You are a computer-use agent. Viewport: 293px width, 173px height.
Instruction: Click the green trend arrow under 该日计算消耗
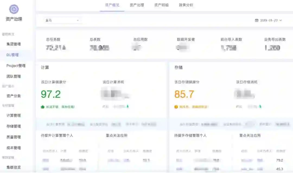tap(128, 106)
